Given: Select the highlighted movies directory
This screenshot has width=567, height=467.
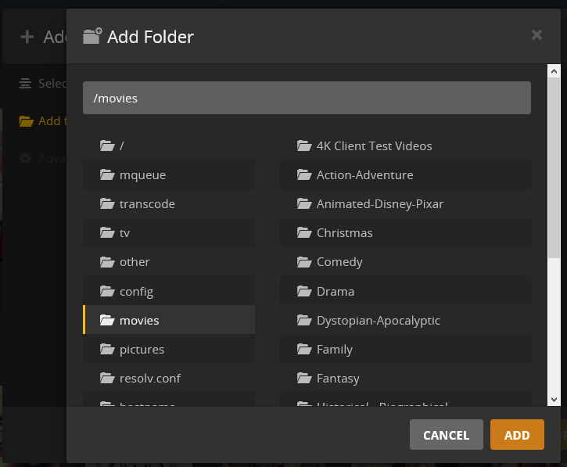Looking at the screenshot, I should tap(169, 320).
